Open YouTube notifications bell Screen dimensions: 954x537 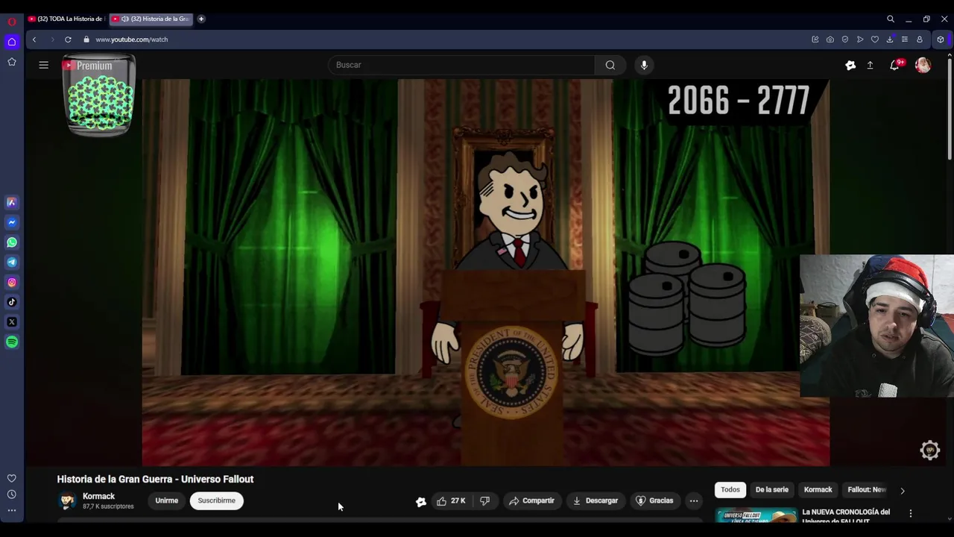pos(894,66)
